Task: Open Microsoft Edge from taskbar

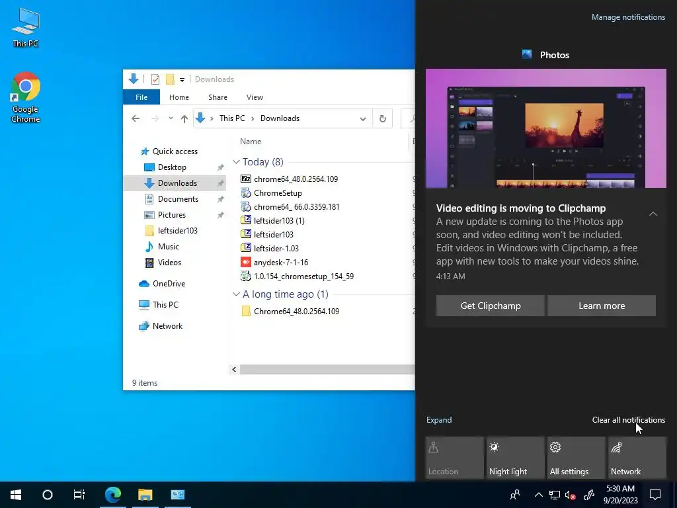Action: coord(112,495)
